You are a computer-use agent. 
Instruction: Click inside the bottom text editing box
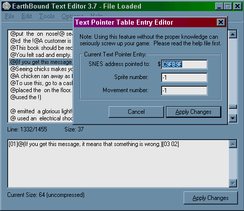tap(118, 164)
